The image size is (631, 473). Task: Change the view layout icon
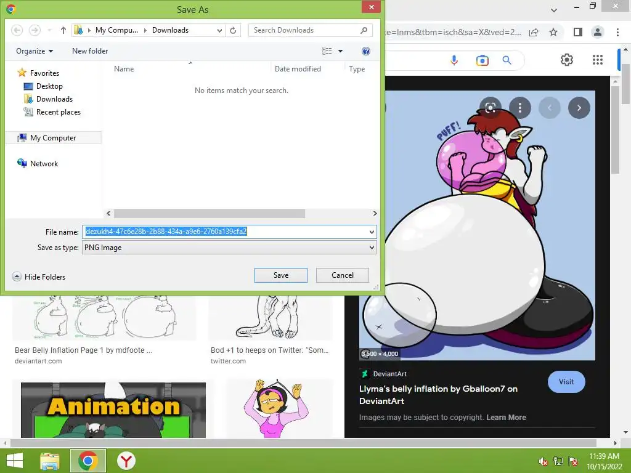point(327,51)
